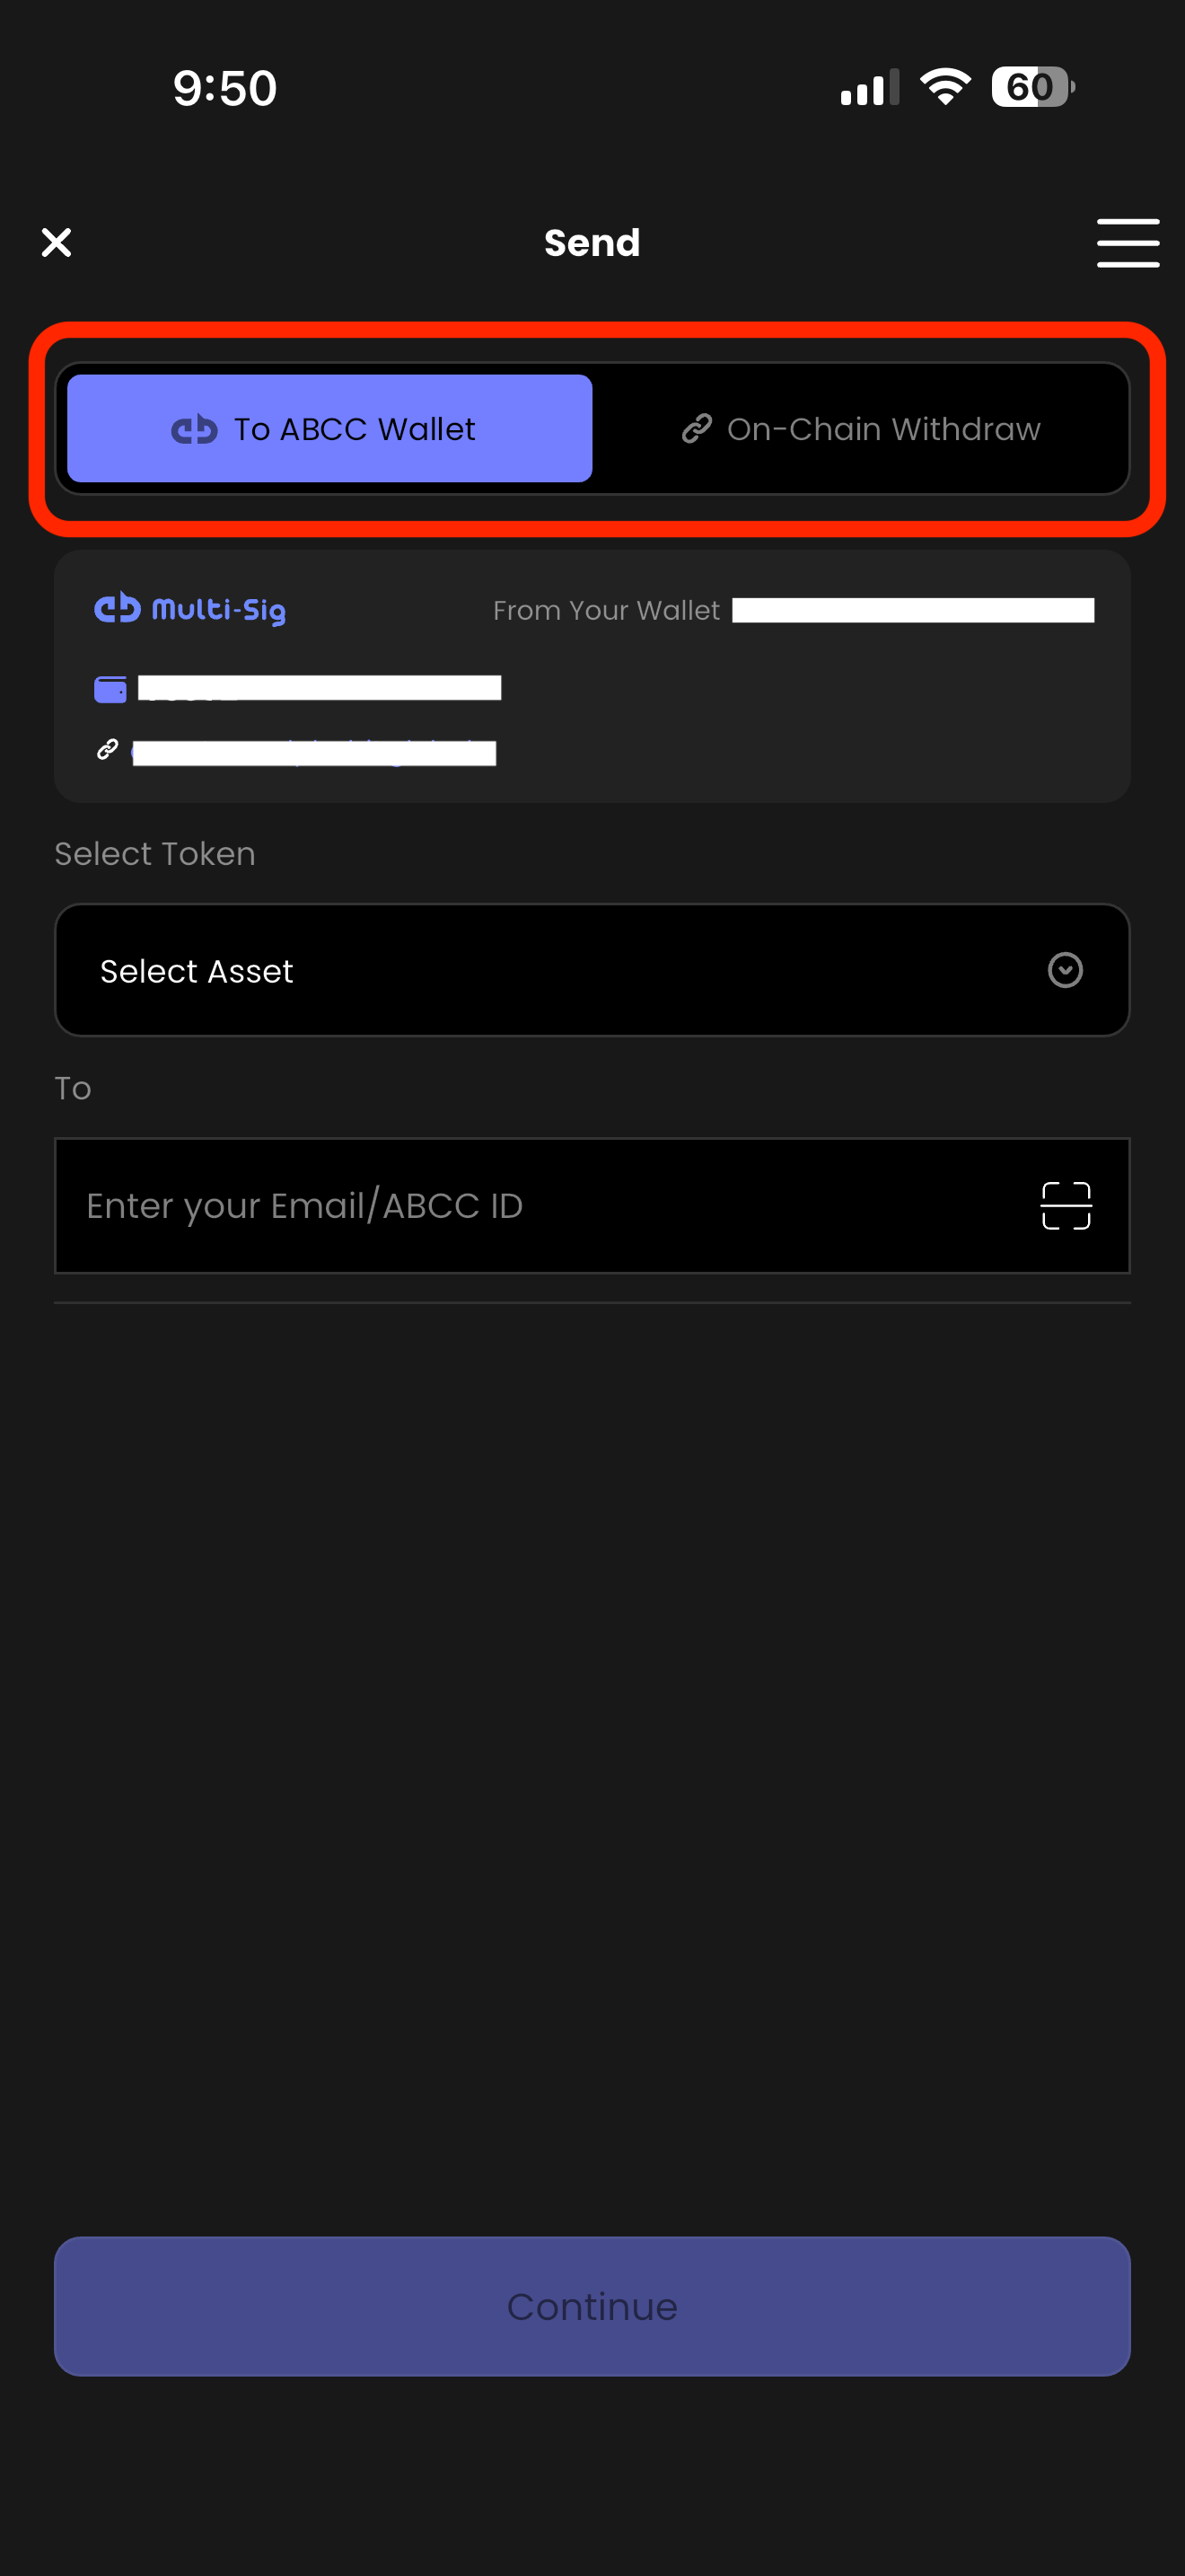Tap the Wi-Fi status icon
This screenshot has height=2576, width=1185.
[x=944, y=87]
